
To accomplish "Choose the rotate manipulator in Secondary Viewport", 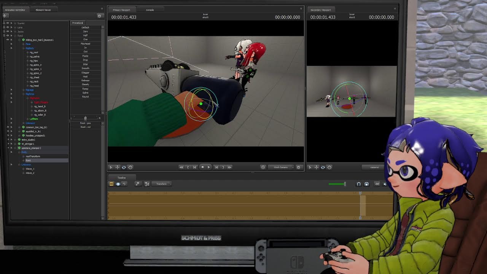I will pos(323,167).
